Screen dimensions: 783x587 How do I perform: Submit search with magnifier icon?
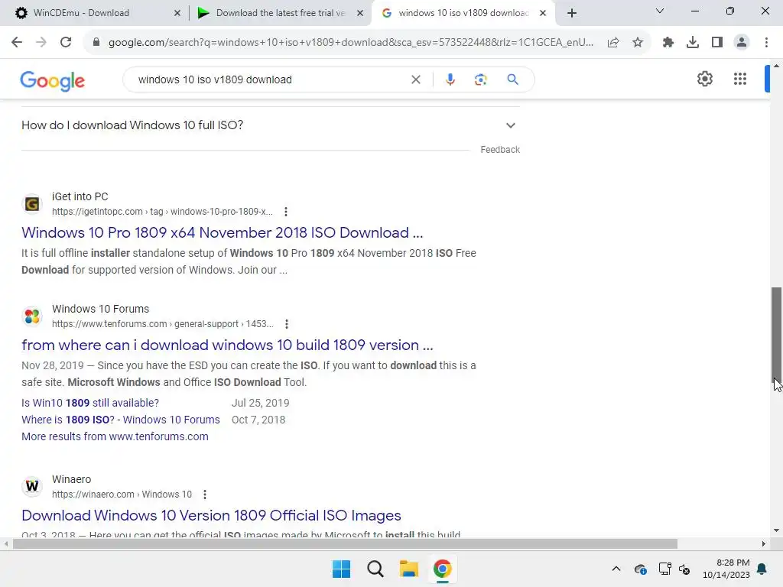click(x=512, y=79)
